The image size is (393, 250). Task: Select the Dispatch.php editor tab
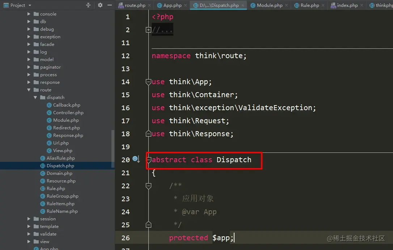[x=219, y=5]
